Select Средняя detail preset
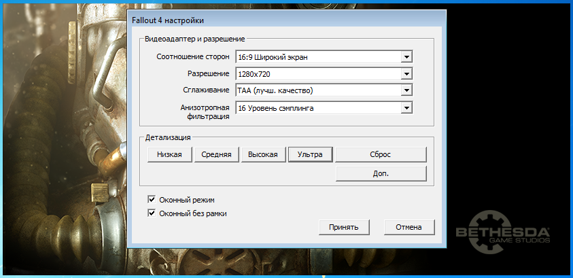The image size is (573, 278). coord(216,154)
